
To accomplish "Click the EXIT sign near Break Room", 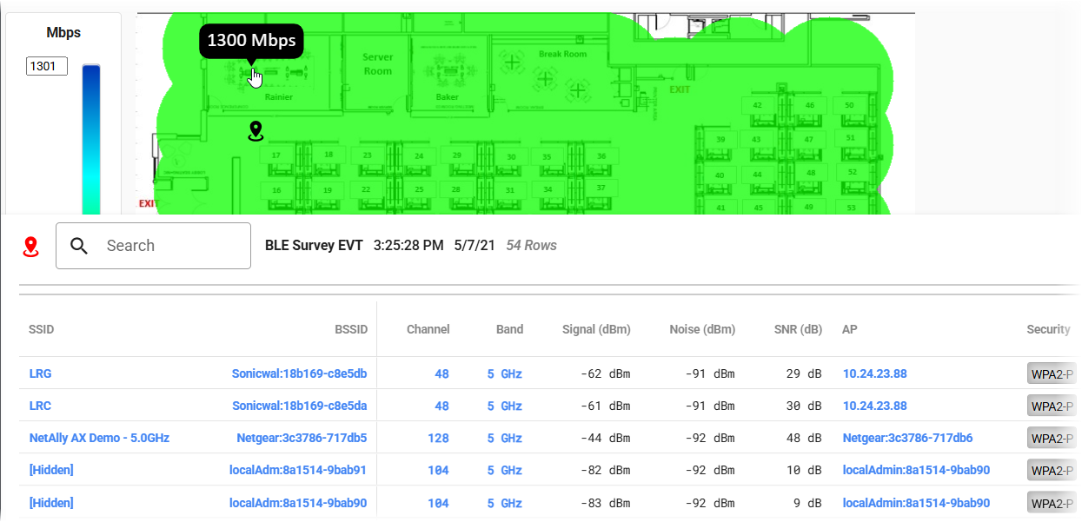I will pyautogui.click(x=680, y=89).
